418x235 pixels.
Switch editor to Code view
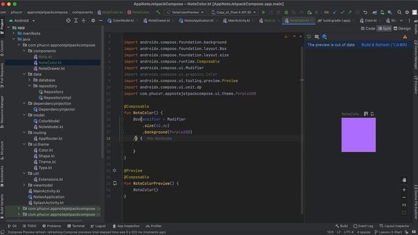[x=368, y=29]
